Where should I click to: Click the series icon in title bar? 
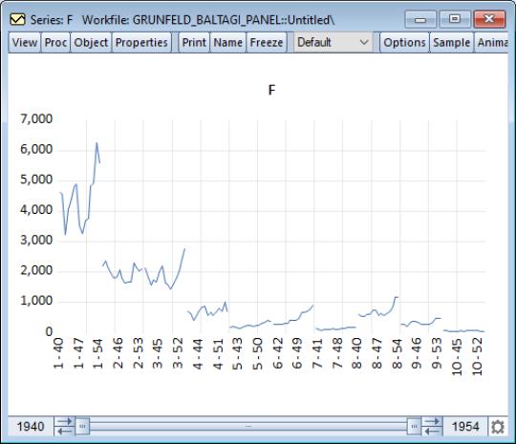coord(17,20)
